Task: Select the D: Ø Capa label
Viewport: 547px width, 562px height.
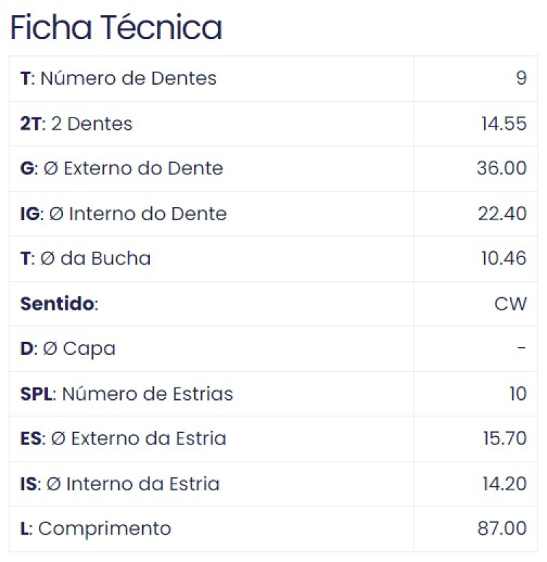Action: click(68, 349)
